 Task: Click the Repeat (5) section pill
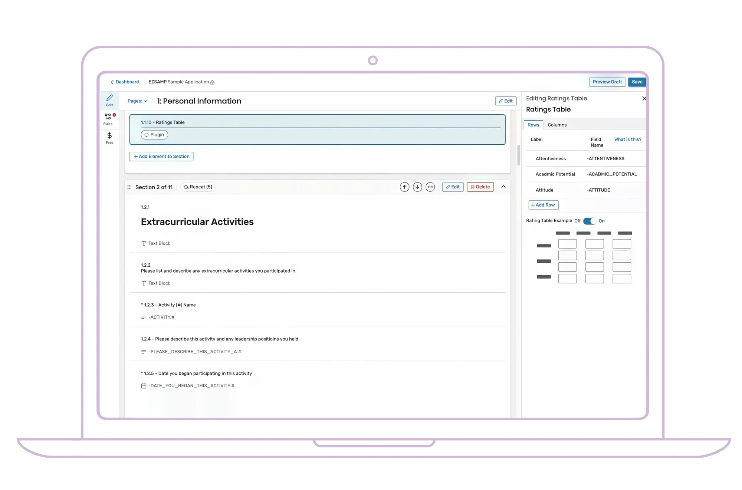tap(198, 187)
